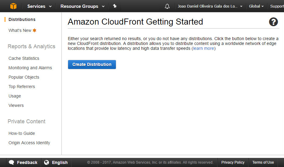Open the Support menu
Screen dimensions: 284x167
(x=277, y=6)
